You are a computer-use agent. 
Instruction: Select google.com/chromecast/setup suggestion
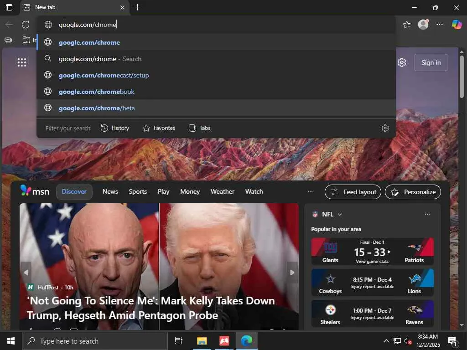point(216,75)
